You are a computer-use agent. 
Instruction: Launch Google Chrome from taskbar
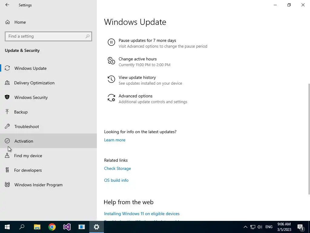52,227
